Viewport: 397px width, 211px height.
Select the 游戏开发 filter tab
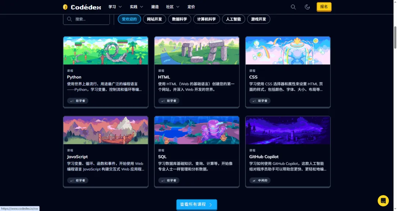(258, 19)
